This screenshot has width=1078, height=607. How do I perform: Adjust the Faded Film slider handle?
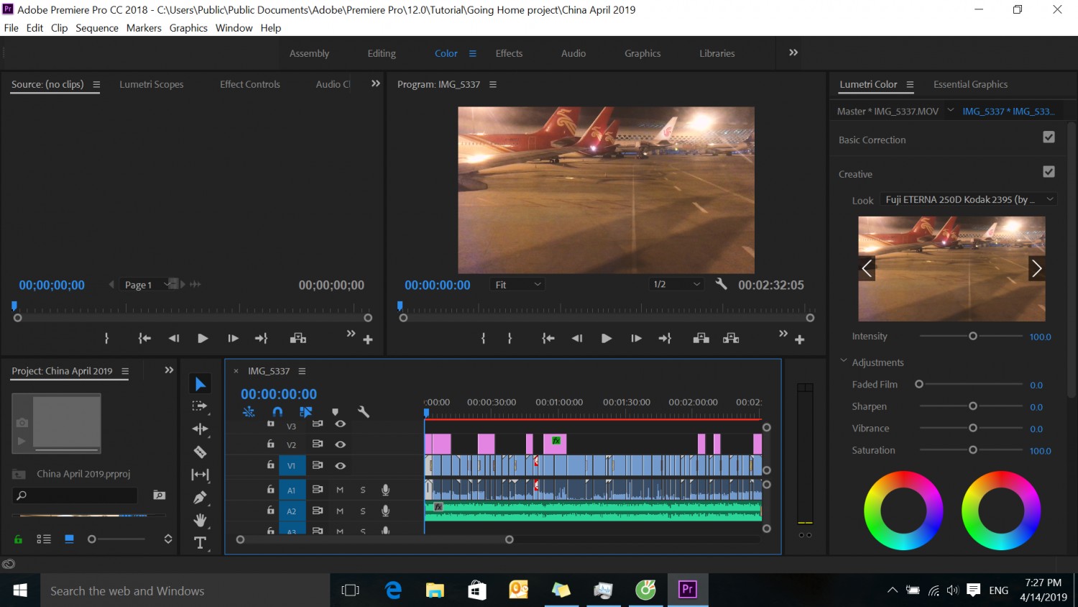919,384
